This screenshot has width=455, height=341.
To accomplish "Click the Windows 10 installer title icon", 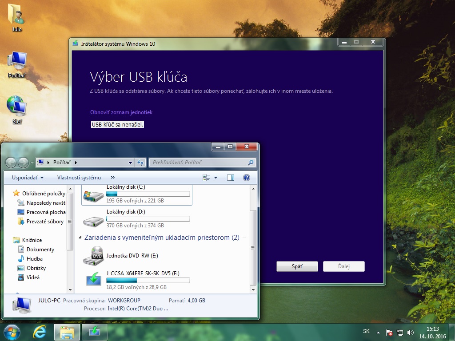I will (76, 44).
